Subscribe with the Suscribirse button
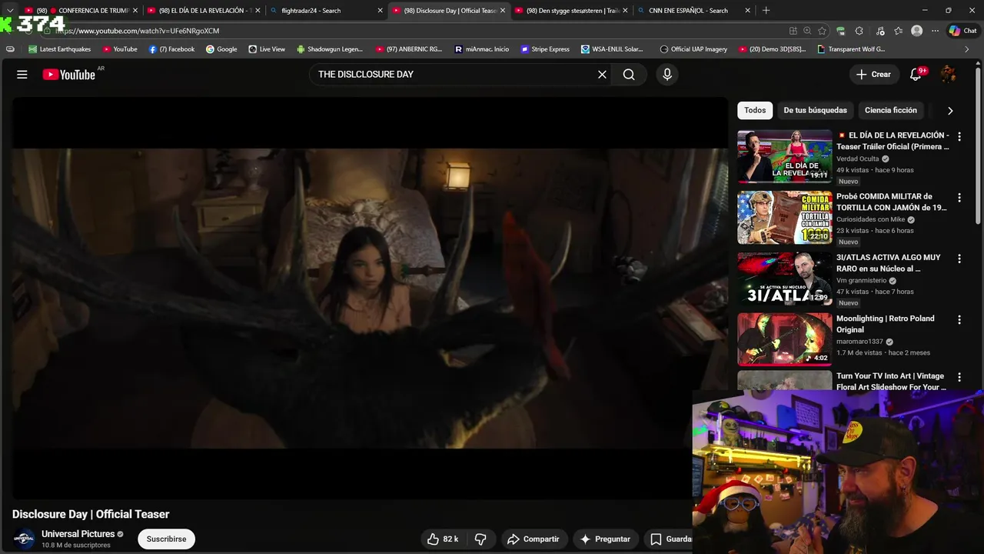 pos(166,539)
